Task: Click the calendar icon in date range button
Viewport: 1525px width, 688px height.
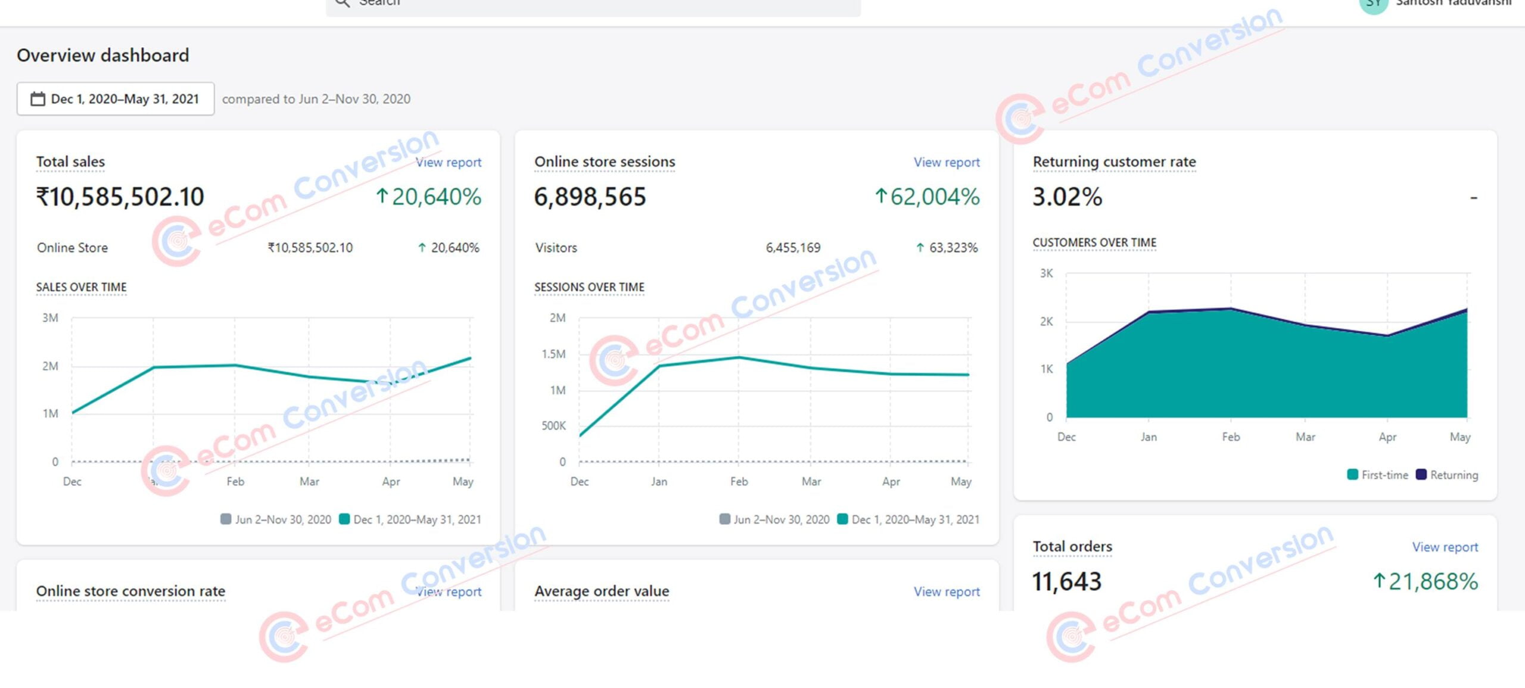Action: tap(38, 99)
